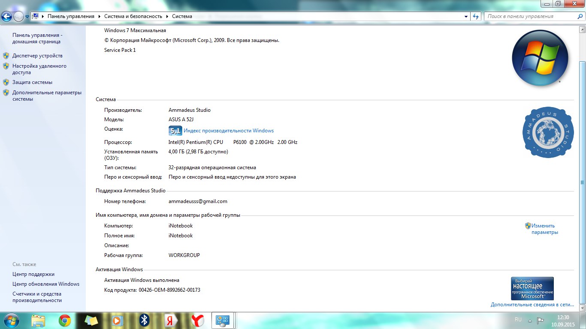Click the genuine Microsoft software badge
586x329 pixels.
click(532, 288)
